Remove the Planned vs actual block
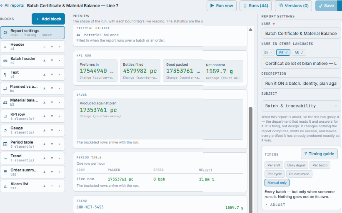 tap(59, 89)
